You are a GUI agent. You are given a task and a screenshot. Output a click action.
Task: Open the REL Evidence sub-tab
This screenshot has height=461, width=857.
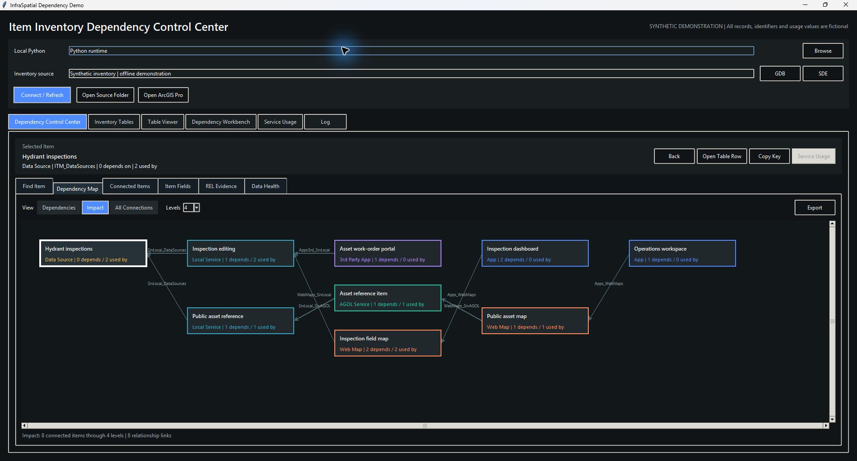[x=221, y=186]
